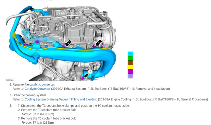Click the lavender color legend swatch
211x125 pixels.
click(x=130, y=76)
